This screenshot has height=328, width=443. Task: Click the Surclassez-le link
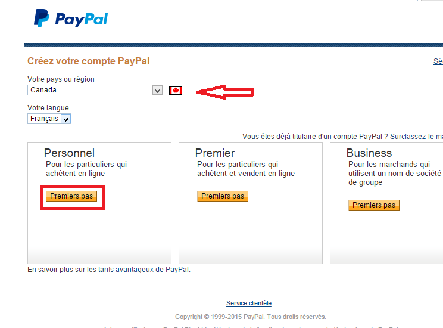tap(416, 137)
